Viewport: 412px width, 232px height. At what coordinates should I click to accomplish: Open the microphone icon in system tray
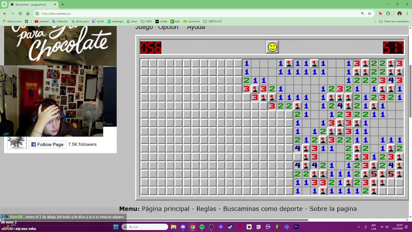click(366, 227)
